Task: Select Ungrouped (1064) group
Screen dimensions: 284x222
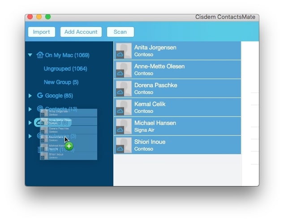Action: 65,69
